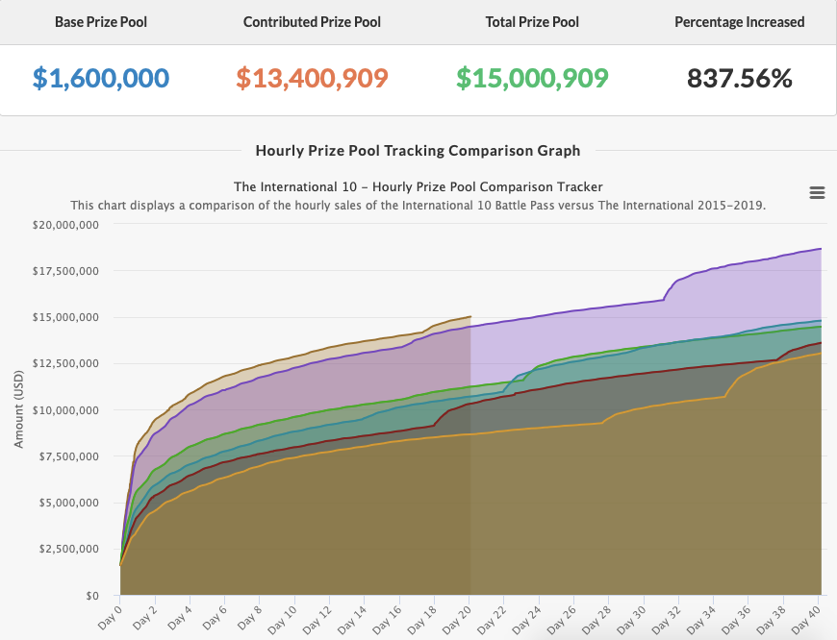The width and height of the screenshot is (837, 640).
Task: Click the Day 34 x-axis label
Action: click(702, 619)
